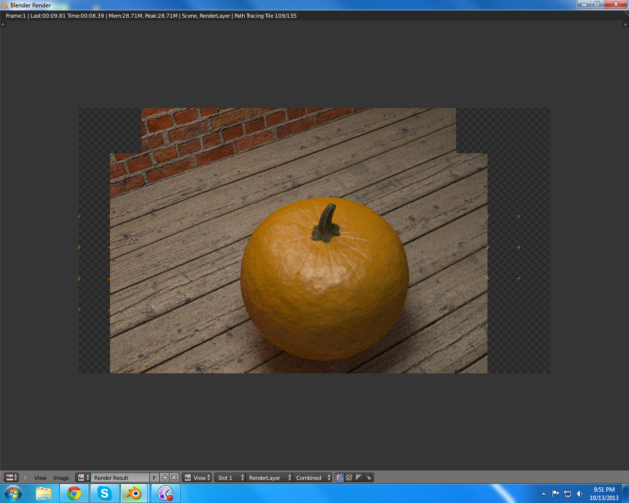Open the editor type selector icon
Viewport: 629px width, 503px height.
click(11, 477)
